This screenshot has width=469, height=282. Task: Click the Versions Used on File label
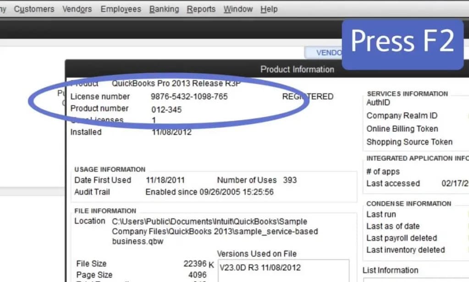click(257, 254)
